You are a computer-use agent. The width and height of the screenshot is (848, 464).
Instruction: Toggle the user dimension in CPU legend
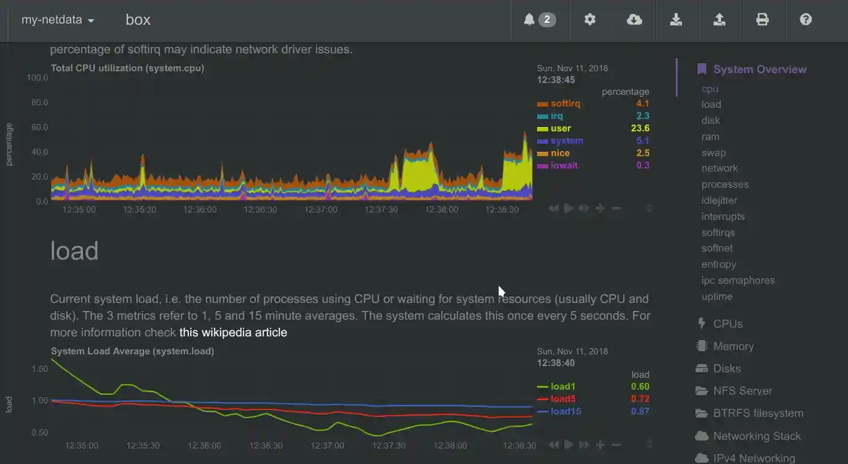561,129
